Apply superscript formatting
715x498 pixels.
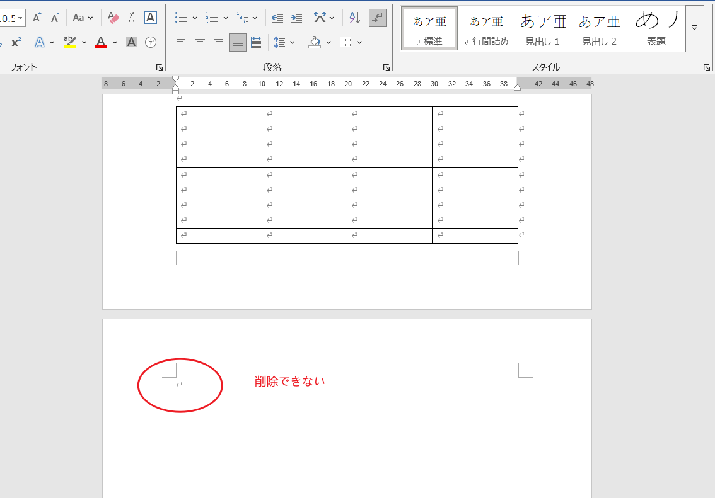point(16,42)
